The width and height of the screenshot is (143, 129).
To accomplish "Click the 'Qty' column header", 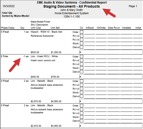I will pos(22,28).
